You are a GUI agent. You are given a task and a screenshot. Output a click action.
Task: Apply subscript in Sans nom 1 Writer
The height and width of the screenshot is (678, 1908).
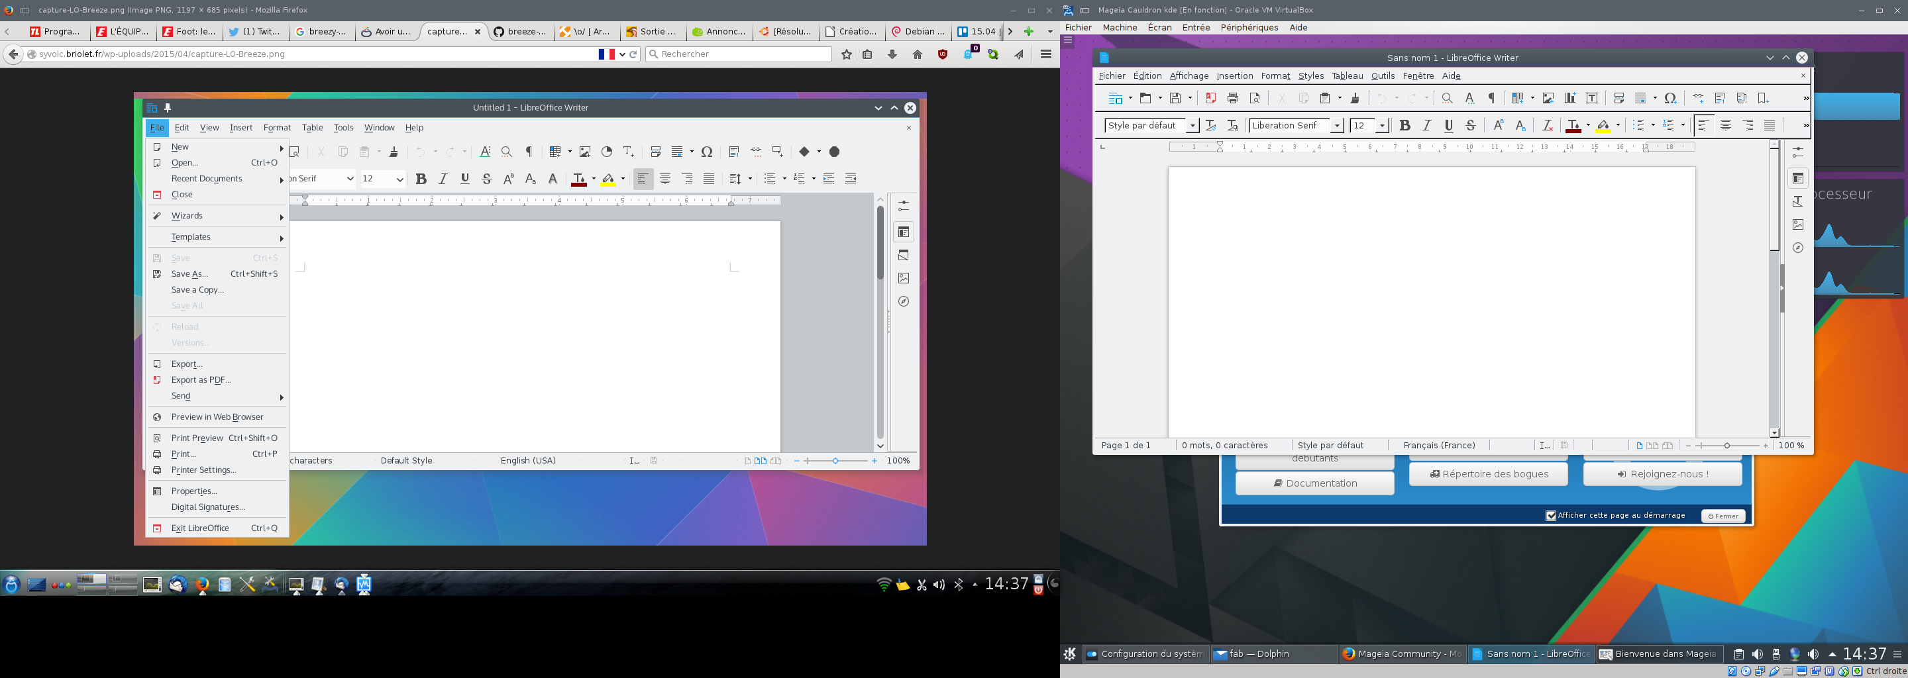tap(1520, 126)
